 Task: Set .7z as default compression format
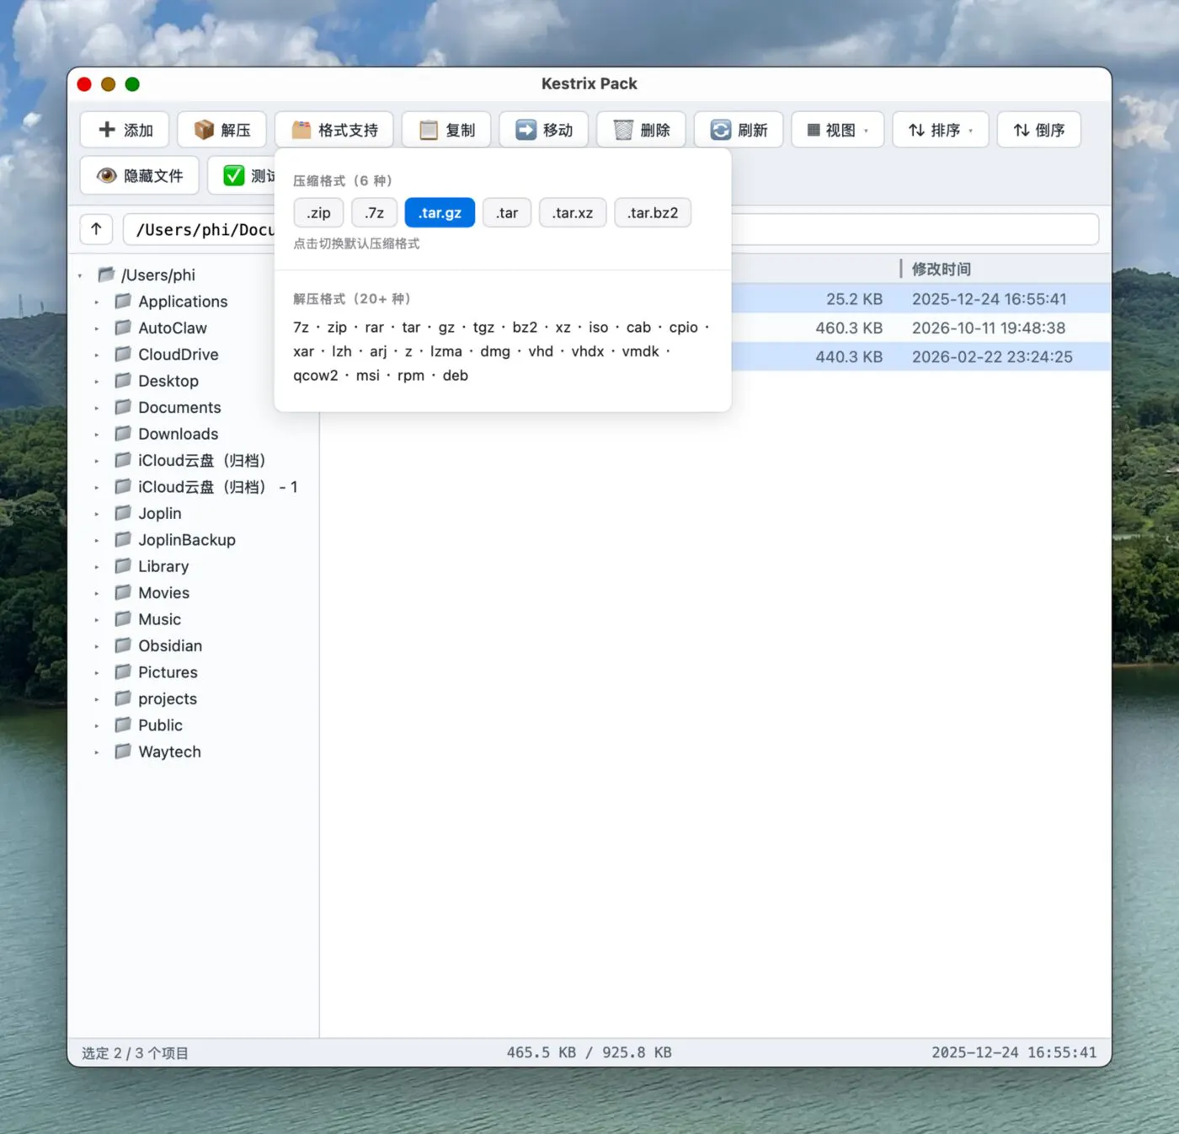coord(375,213)
